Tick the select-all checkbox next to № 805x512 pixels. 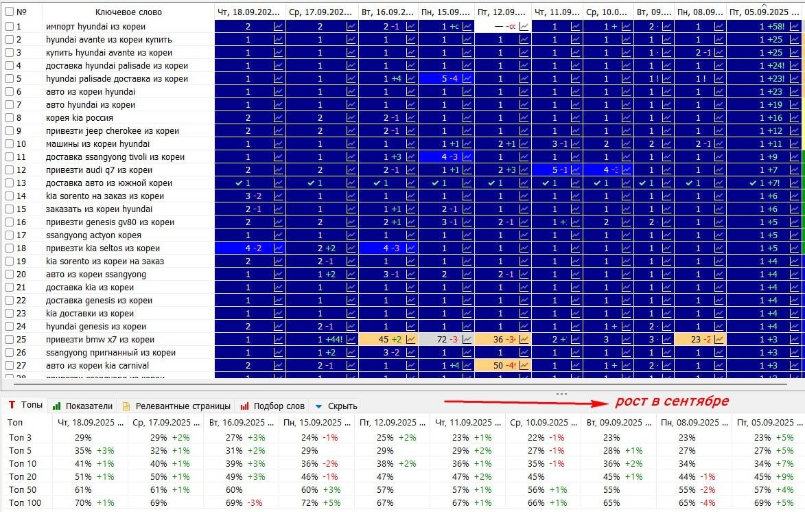click(9, 11)
